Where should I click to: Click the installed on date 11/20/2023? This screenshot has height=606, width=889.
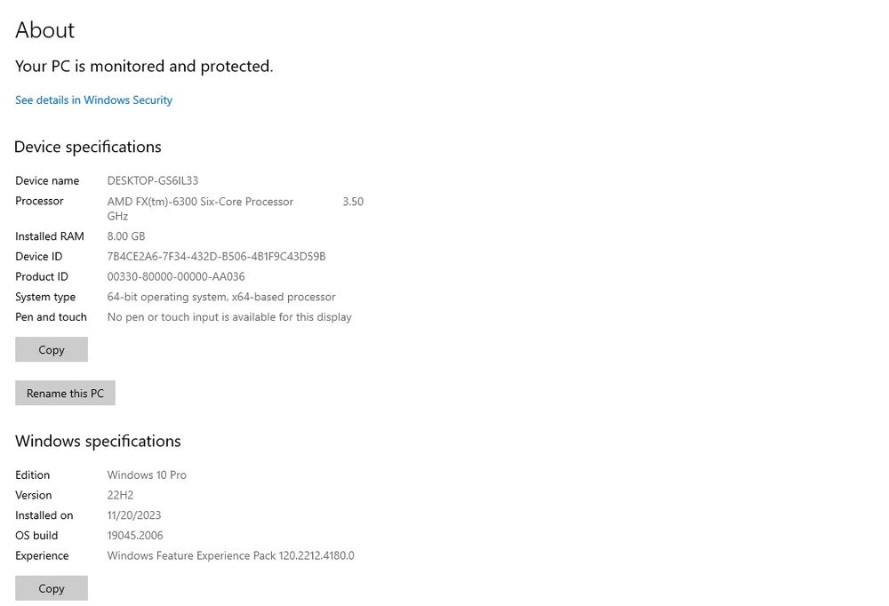(x=134, y=516)
